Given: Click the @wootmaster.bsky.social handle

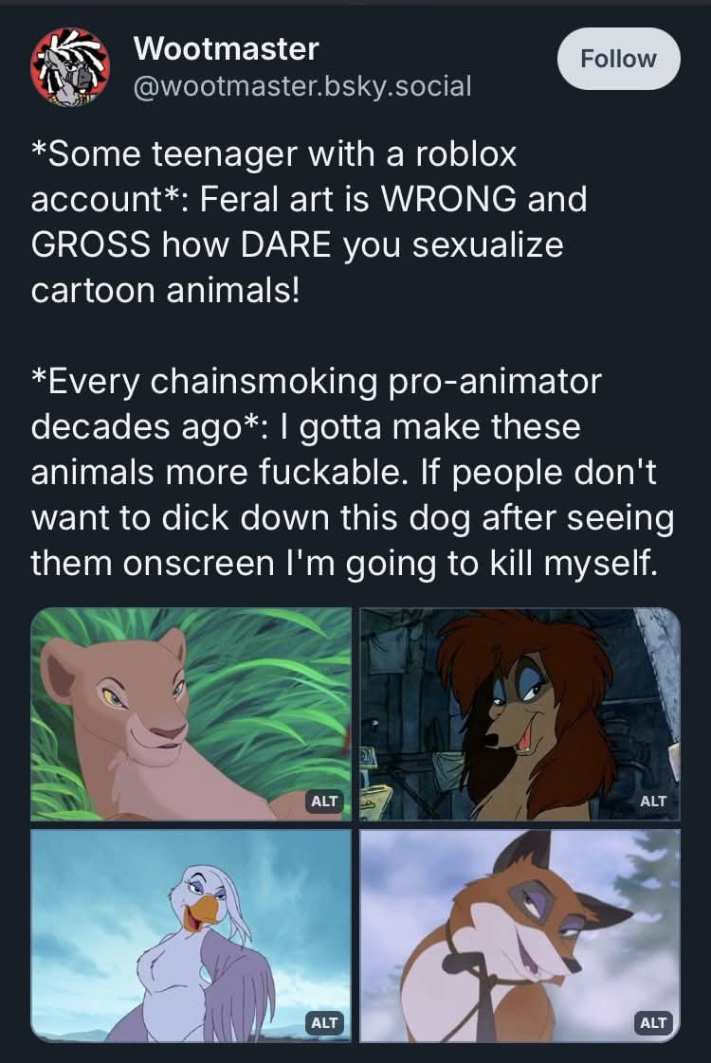Looking at the screenshot, I should (302, 86).
